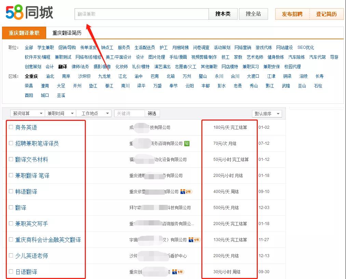Click the 1年 badge on 日语翻译 row
This screenshot has height=279, width=346.
click(178, 272)
